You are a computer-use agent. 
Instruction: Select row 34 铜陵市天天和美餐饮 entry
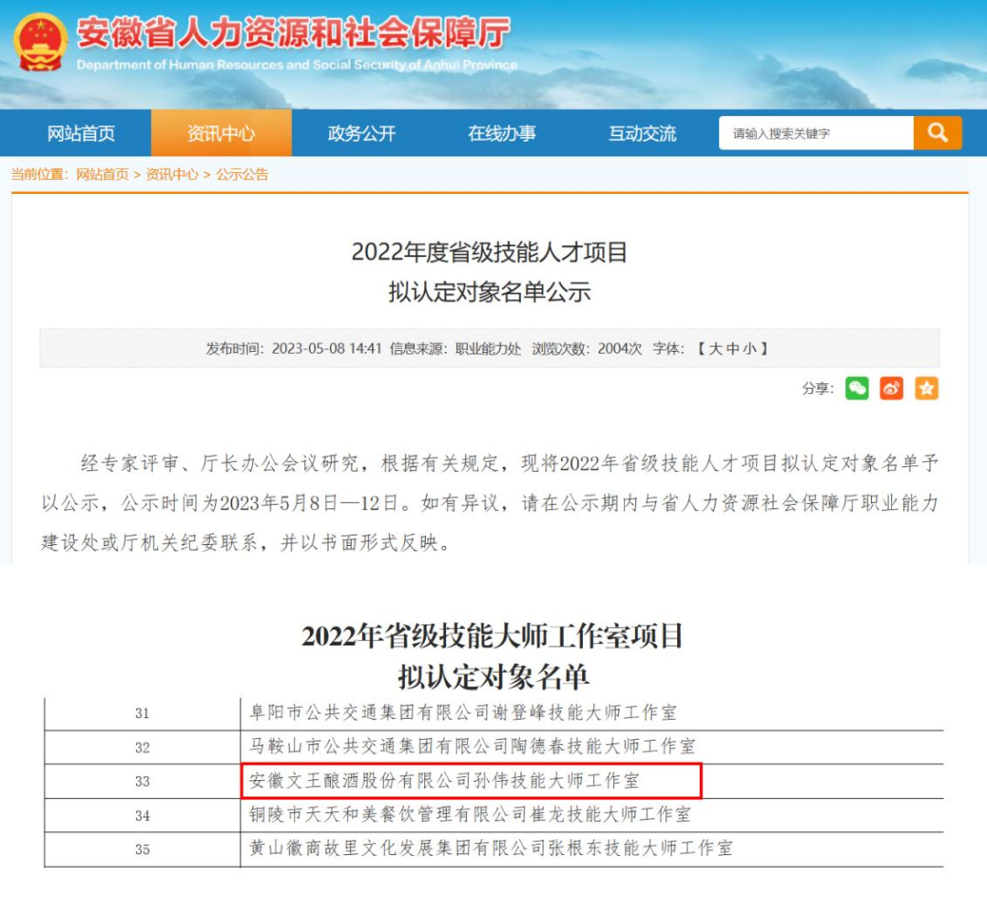470,815
